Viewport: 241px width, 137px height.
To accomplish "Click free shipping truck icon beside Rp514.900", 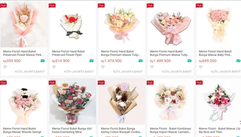I will (x=91, y=61).
